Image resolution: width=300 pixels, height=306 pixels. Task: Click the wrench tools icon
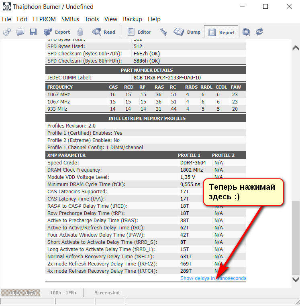point(163,32)
